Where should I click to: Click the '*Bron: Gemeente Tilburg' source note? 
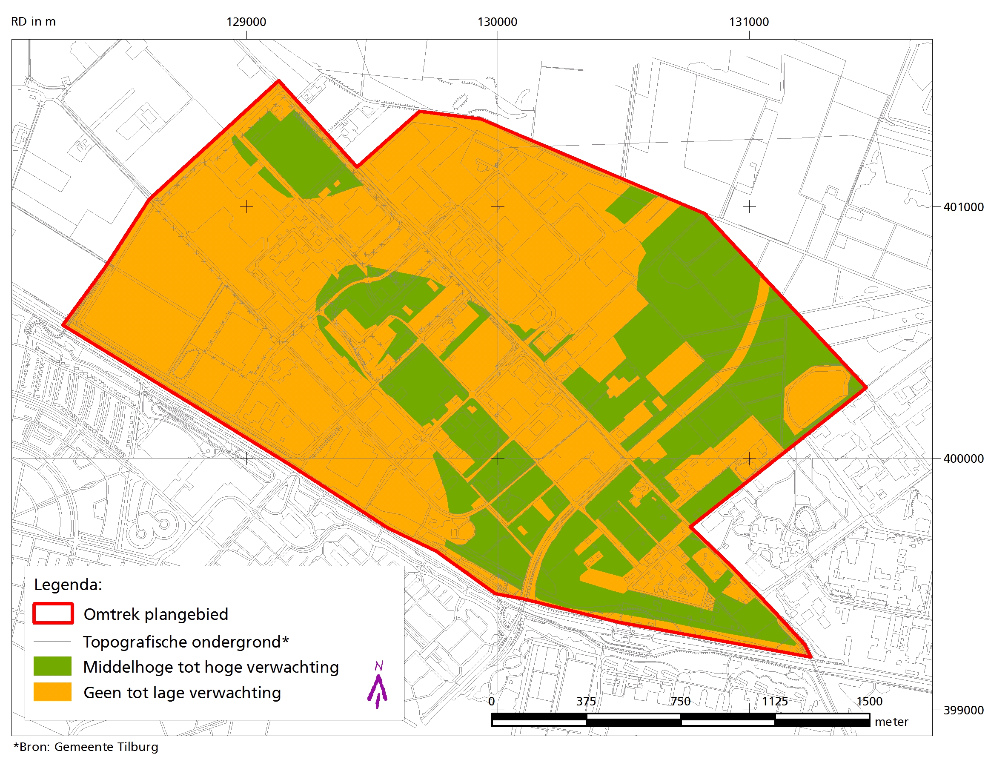(86, 747)
